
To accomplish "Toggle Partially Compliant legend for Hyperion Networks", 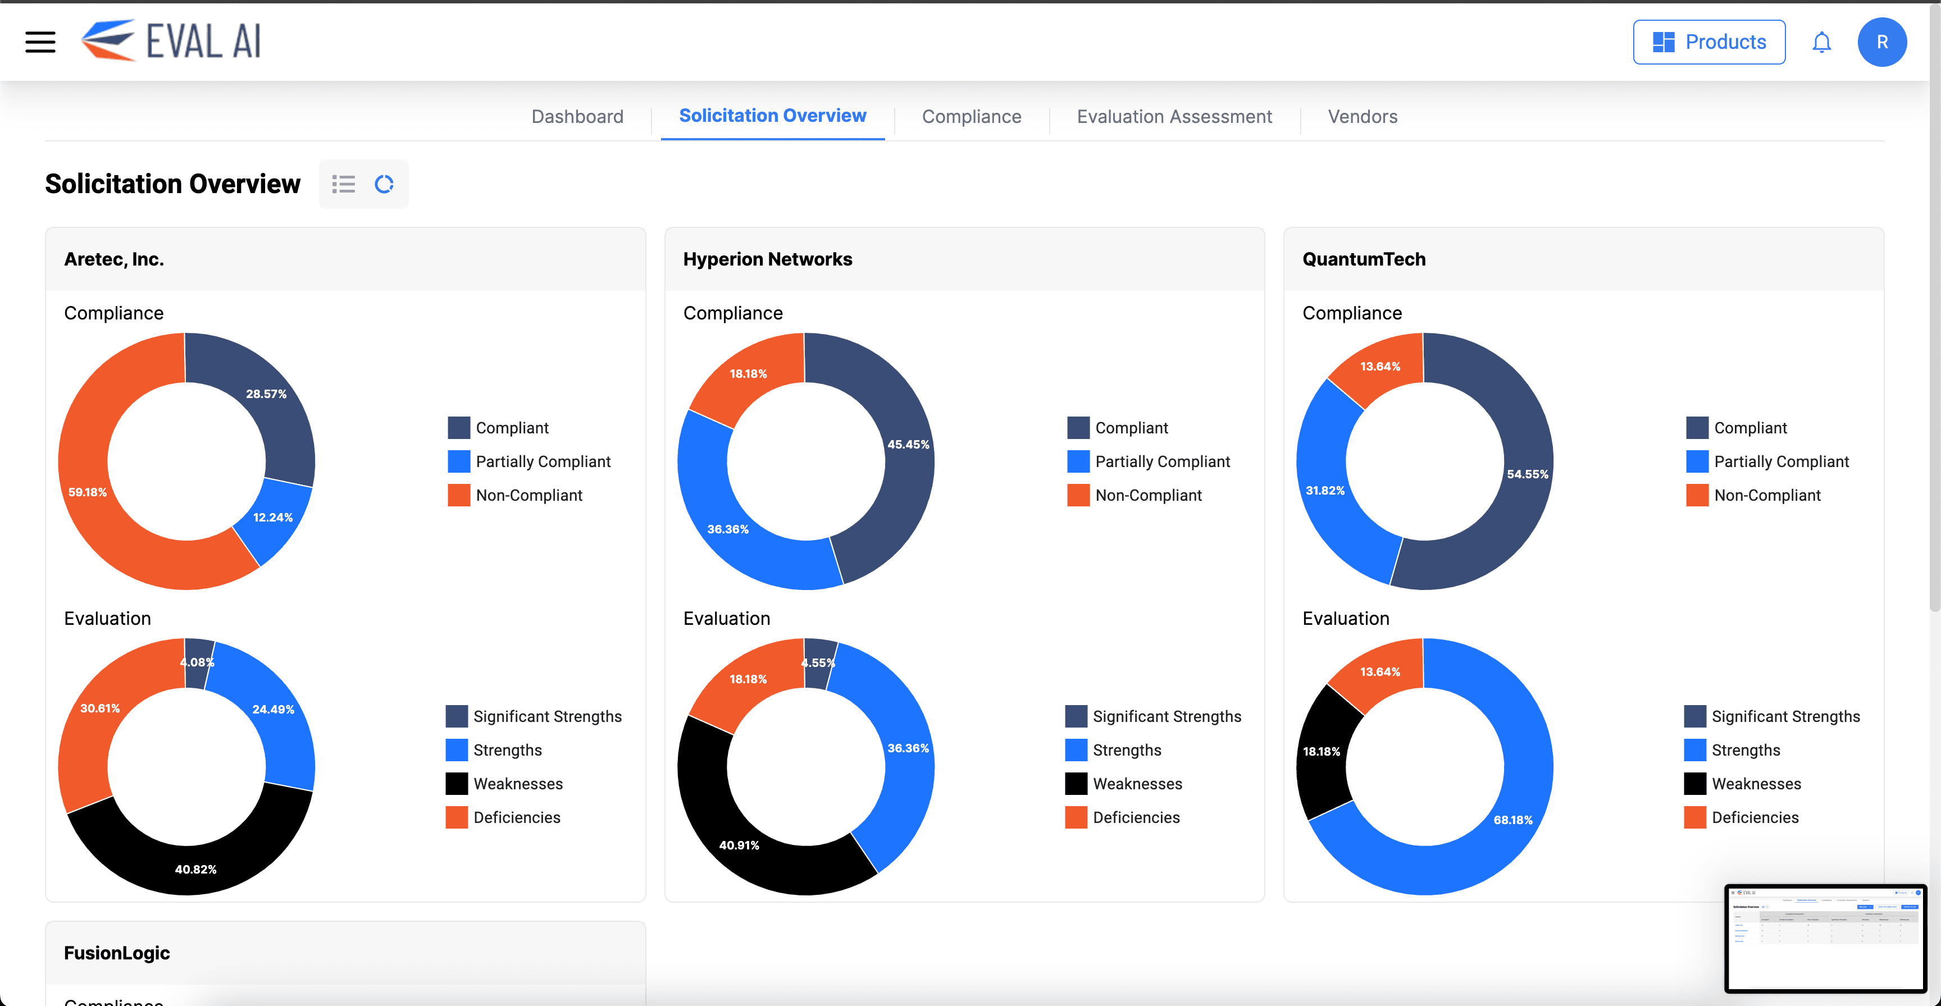I will (x=1149, y=461).
